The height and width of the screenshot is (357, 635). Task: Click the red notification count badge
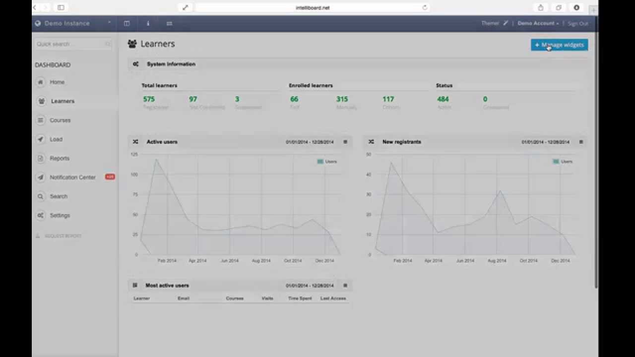click(x=110, y=177)
